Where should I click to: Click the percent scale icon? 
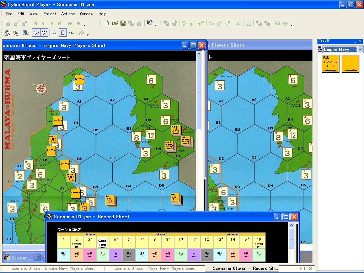click(16, 33)
